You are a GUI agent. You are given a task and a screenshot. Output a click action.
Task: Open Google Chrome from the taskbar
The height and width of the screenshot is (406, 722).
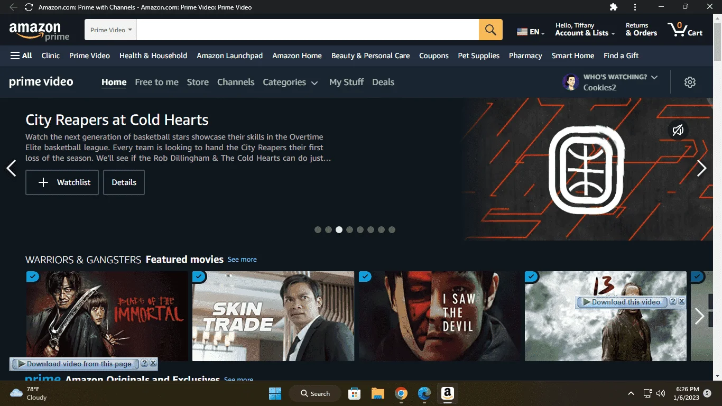click(x=401, y=393)
